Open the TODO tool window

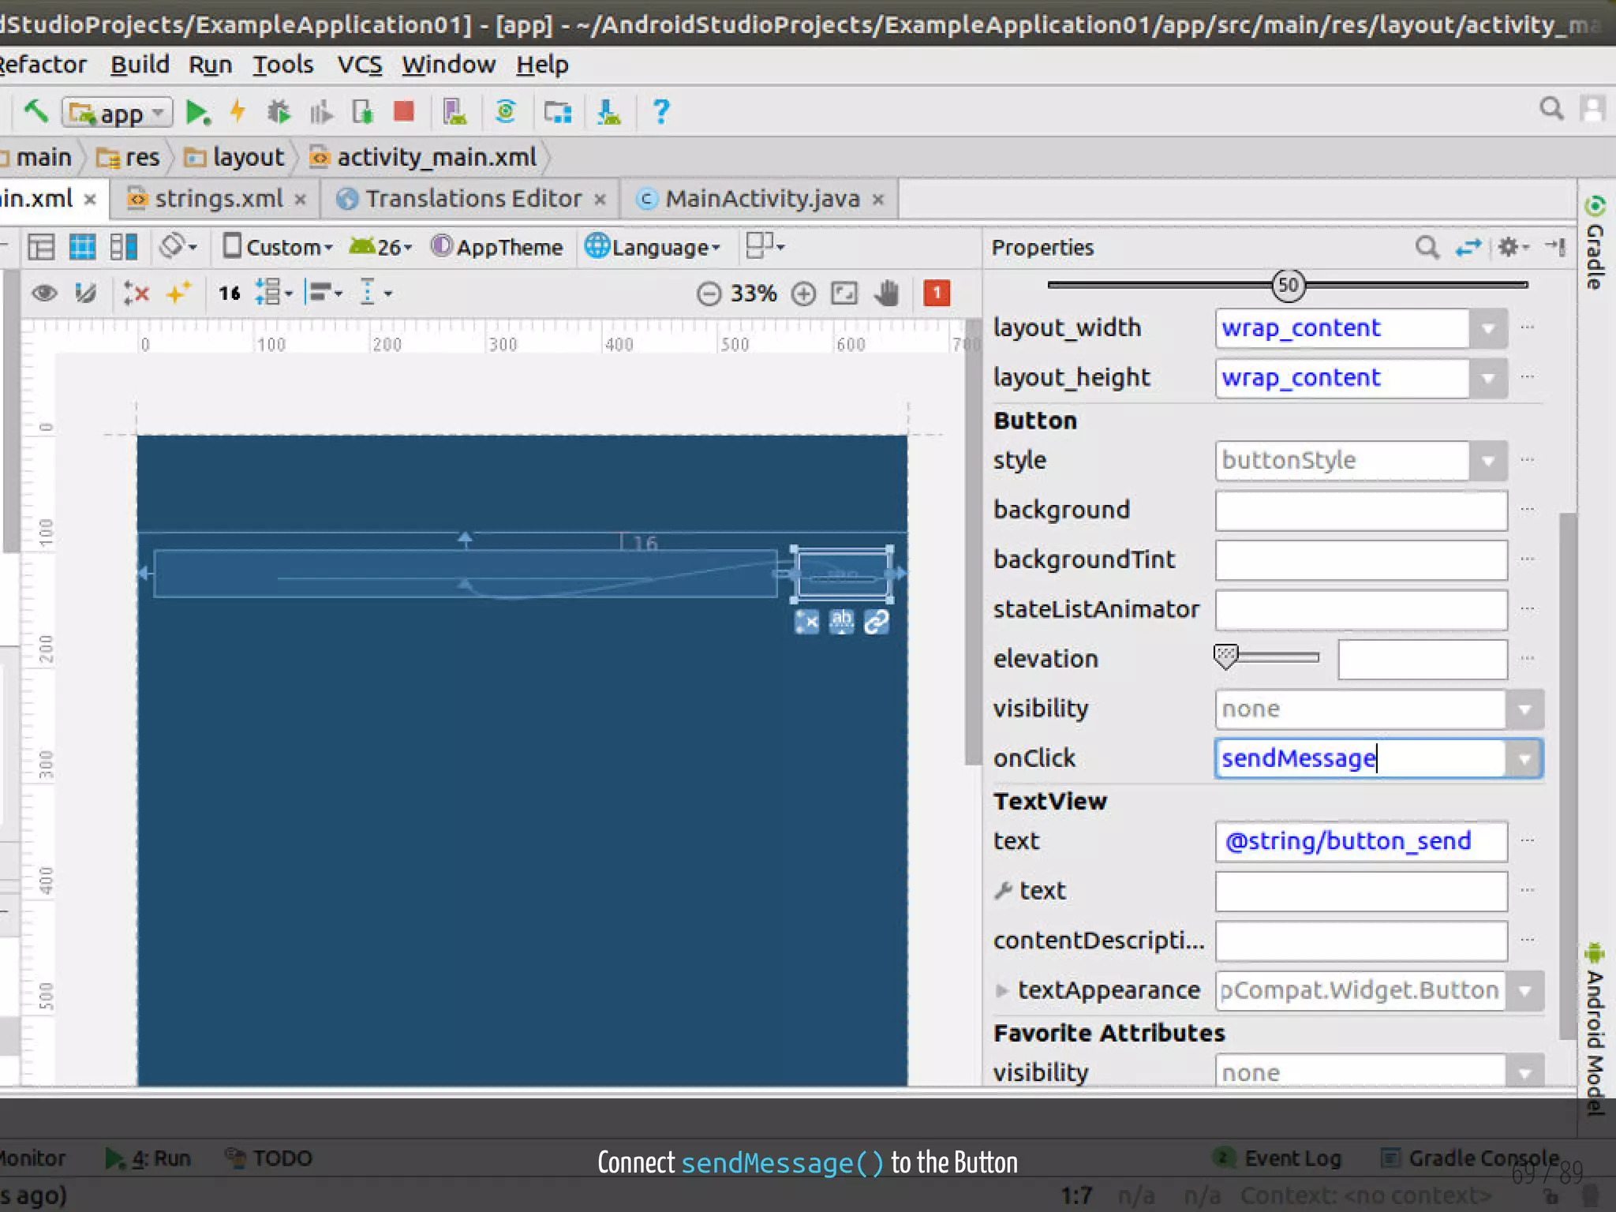[x=269, y=1158]
